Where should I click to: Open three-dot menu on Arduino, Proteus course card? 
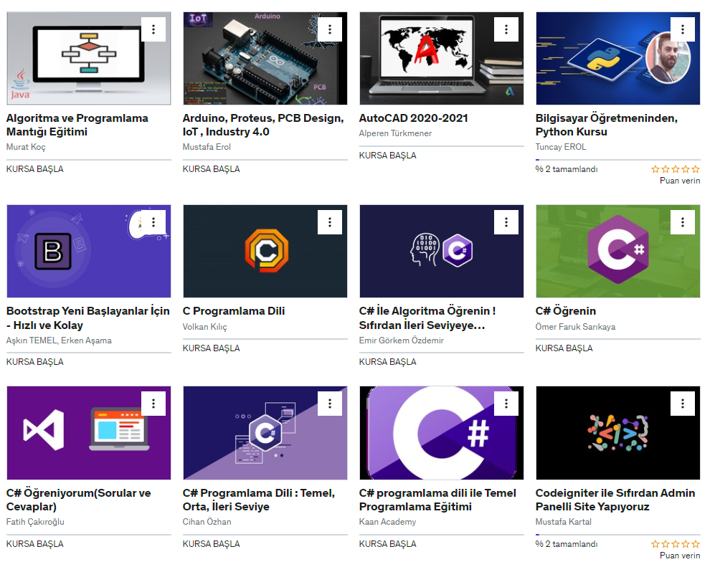[x=330, y=29]
